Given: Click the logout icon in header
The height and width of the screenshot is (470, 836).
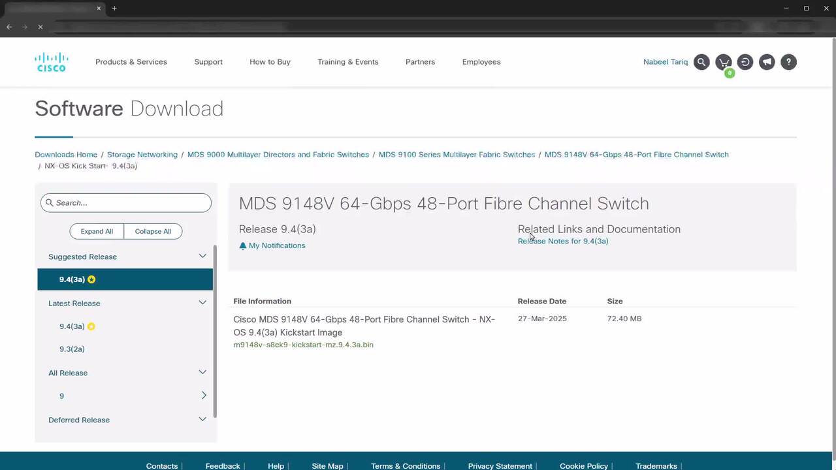Looking at the screenshot, I should click(745, 62).
